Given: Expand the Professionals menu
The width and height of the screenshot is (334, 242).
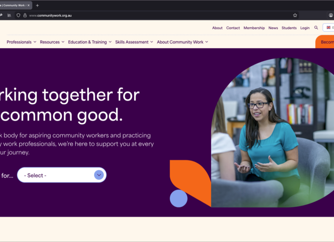Looking at the screenshot, I should click(21, 42).
